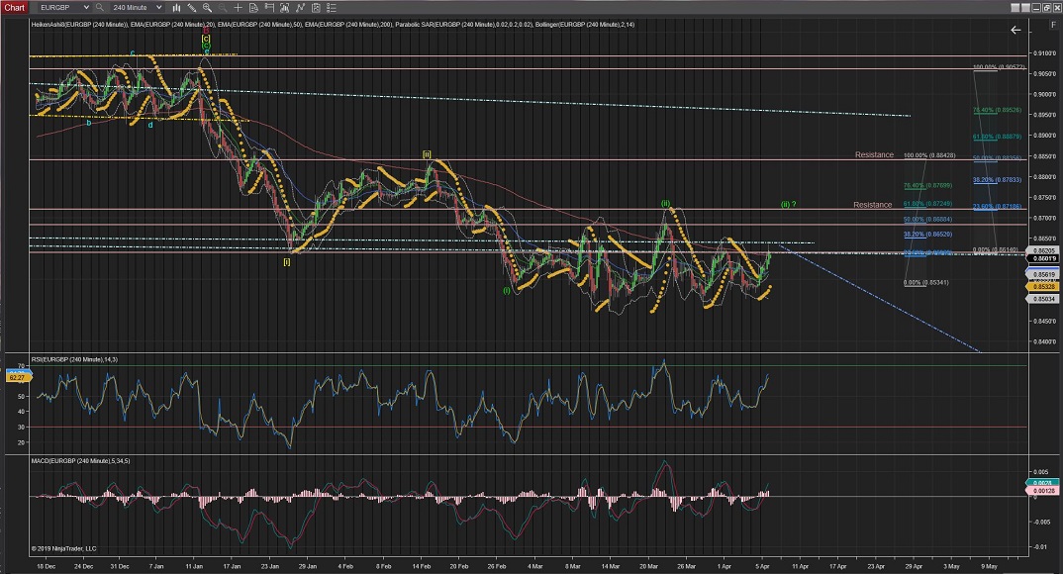Image resolution: width=1063 pixels, height=574 pixels.
Task: Toggle the F fixed scale button
Action: (x=1053, y=25)
